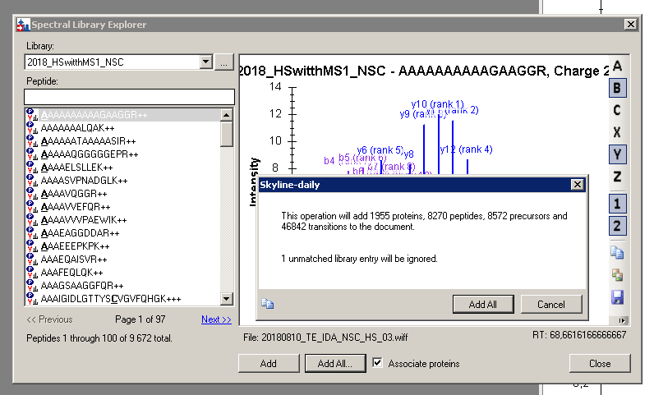Toggle A ions in spectrum toolbar

click(617, 67)
